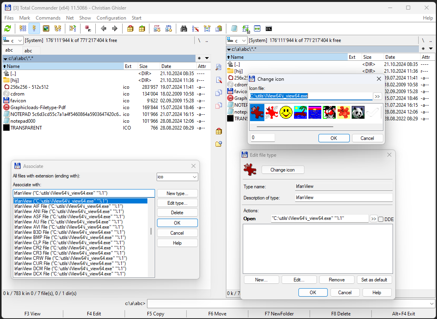This screenshot has width=437, height=319.
Task: Click Remove in Edit file type
Action: coord(336,280)
